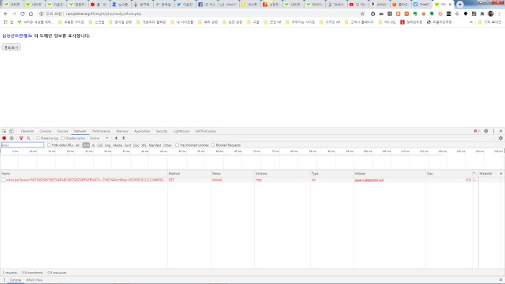Focus the network Filter input field
The width and height of the screenshot is (505, 284).
(x=22, y=145)
